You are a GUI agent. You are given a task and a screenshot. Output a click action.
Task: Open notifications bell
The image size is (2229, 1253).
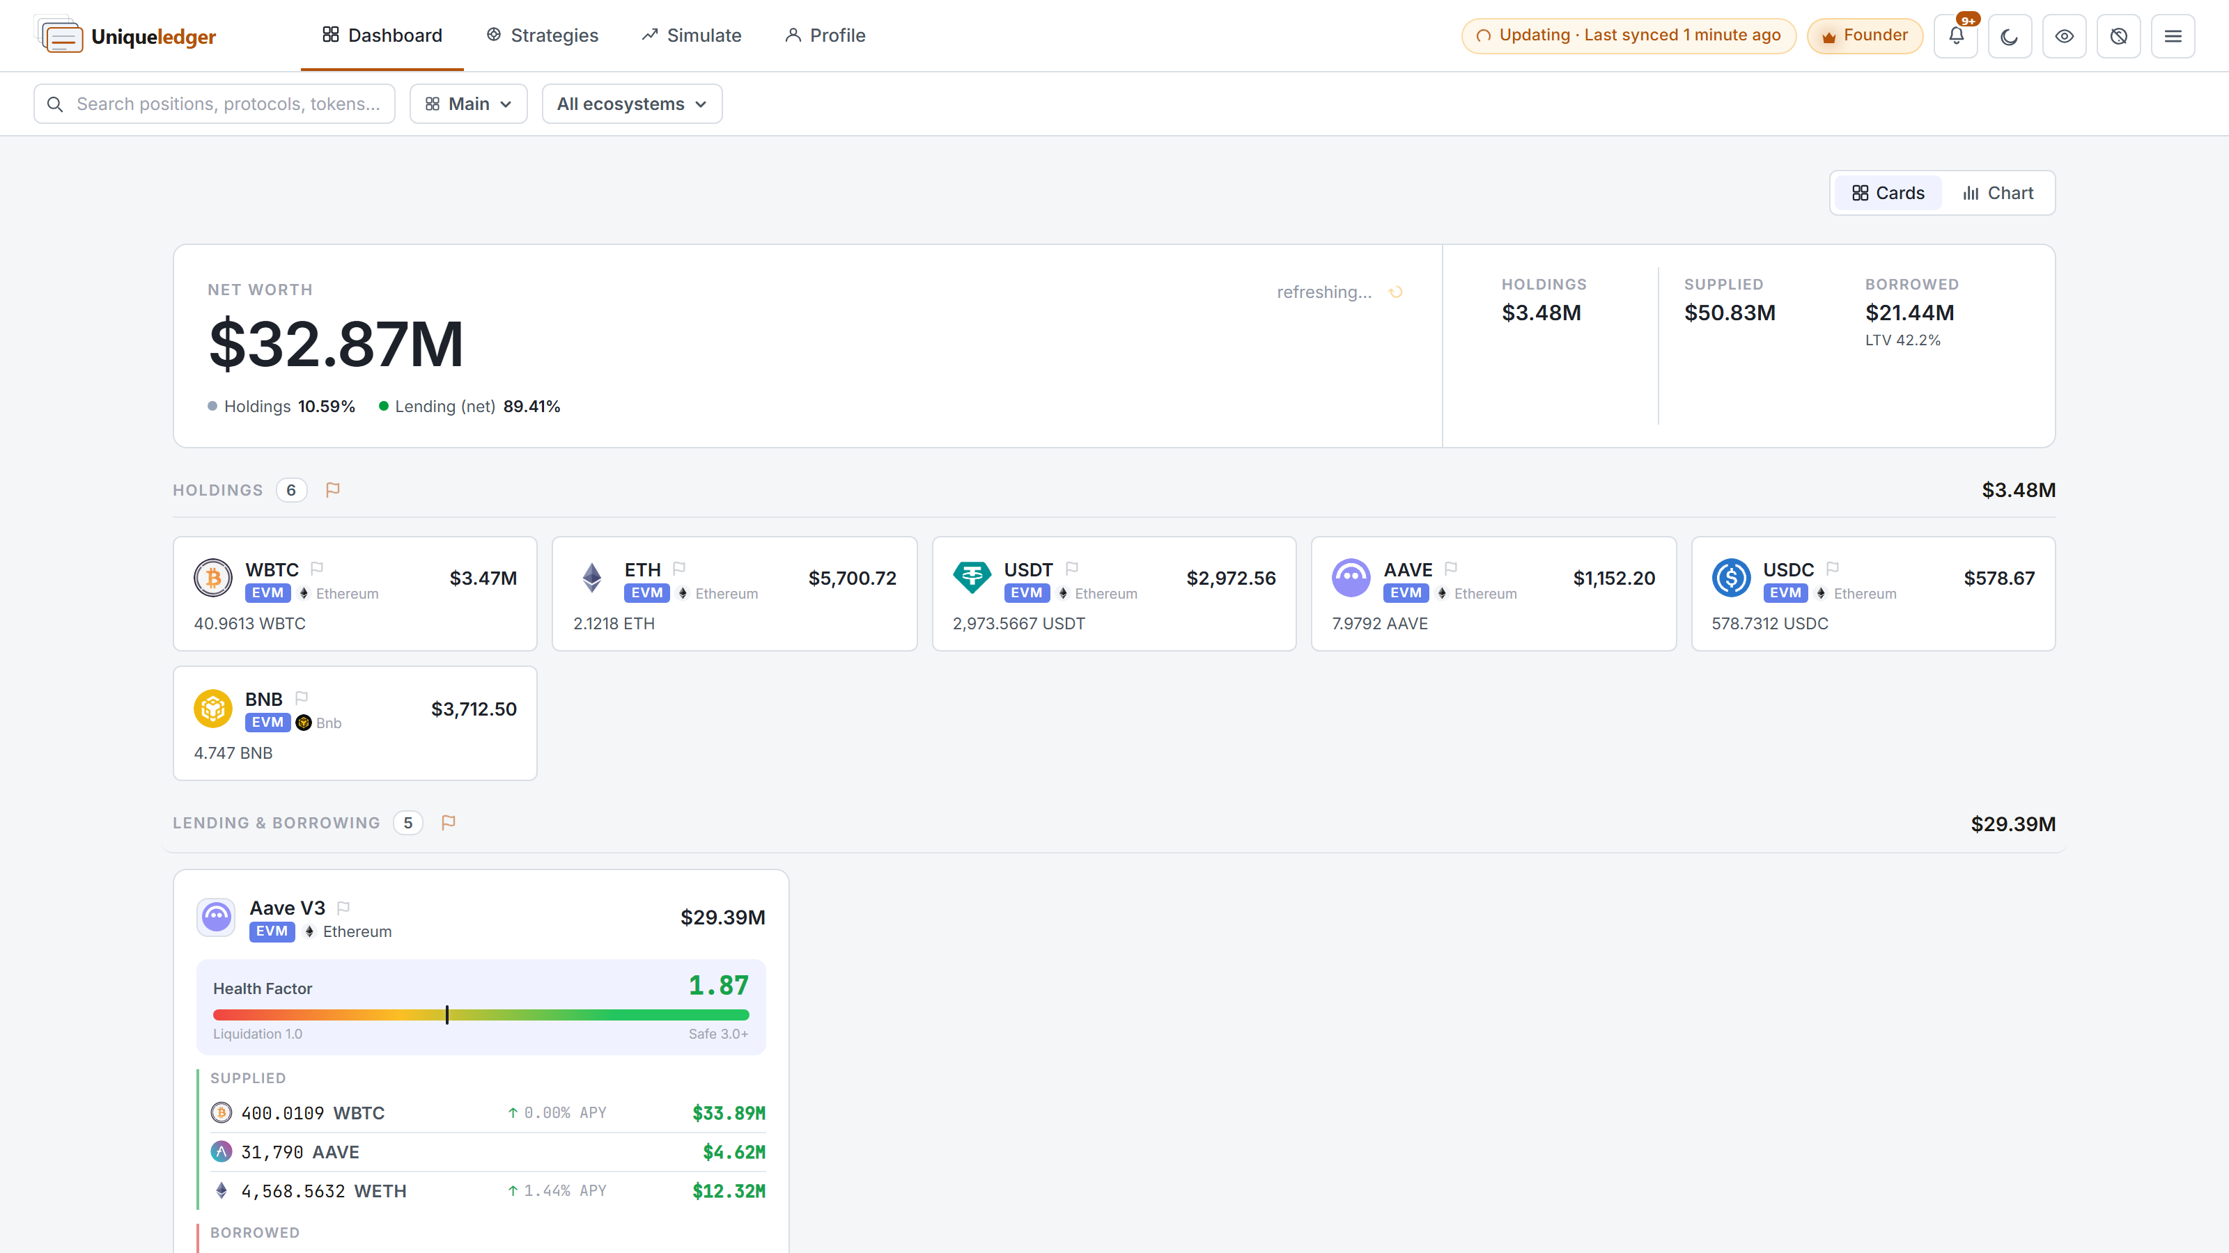point(1955,36)
